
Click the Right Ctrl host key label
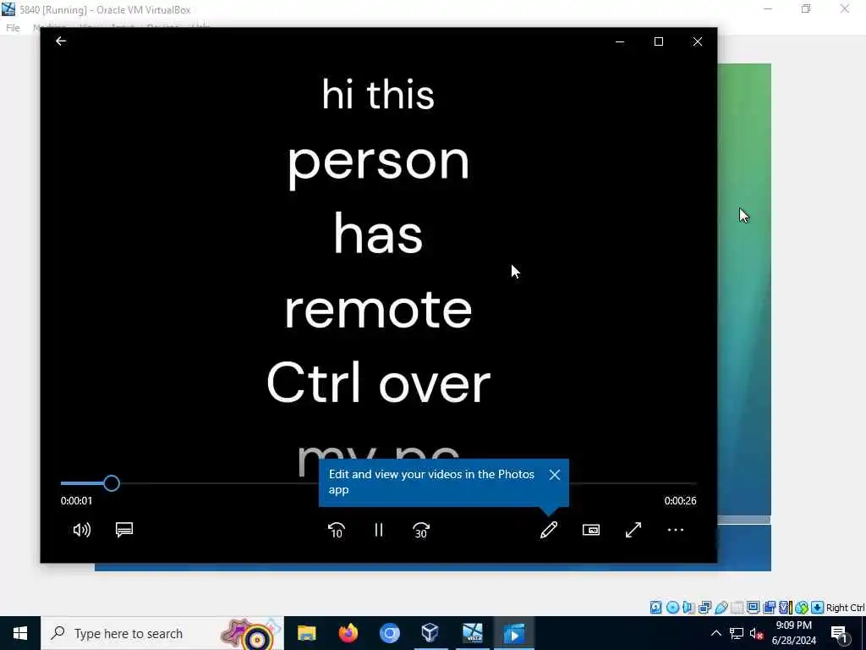tap(846, 608)
